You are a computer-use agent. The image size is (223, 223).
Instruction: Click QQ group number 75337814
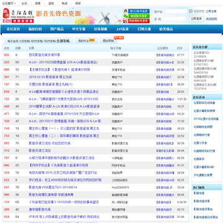pyautogui.click(x=200, y=89)
